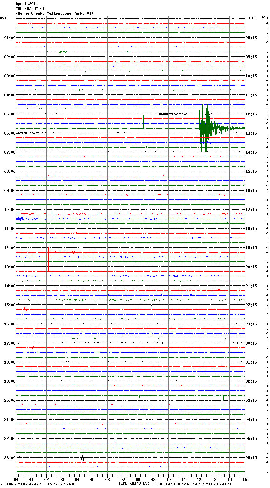Viewport: 270px width, 488px height.
Task: Click the tall red vertical spike below 12:00
Action: pyautogui.click(x=48, y=259)
